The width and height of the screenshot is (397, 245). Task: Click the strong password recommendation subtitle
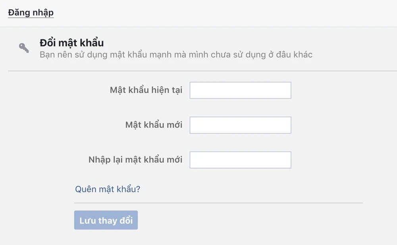176,54
